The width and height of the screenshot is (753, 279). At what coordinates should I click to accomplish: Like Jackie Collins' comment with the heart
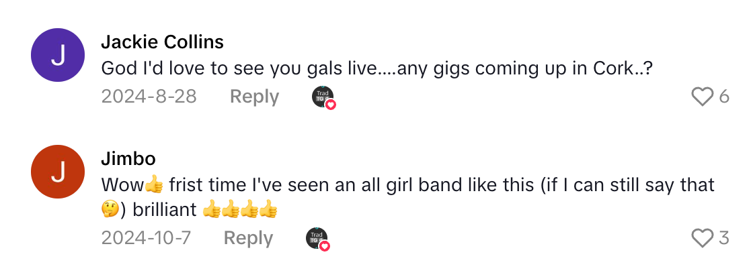[702, 97]
